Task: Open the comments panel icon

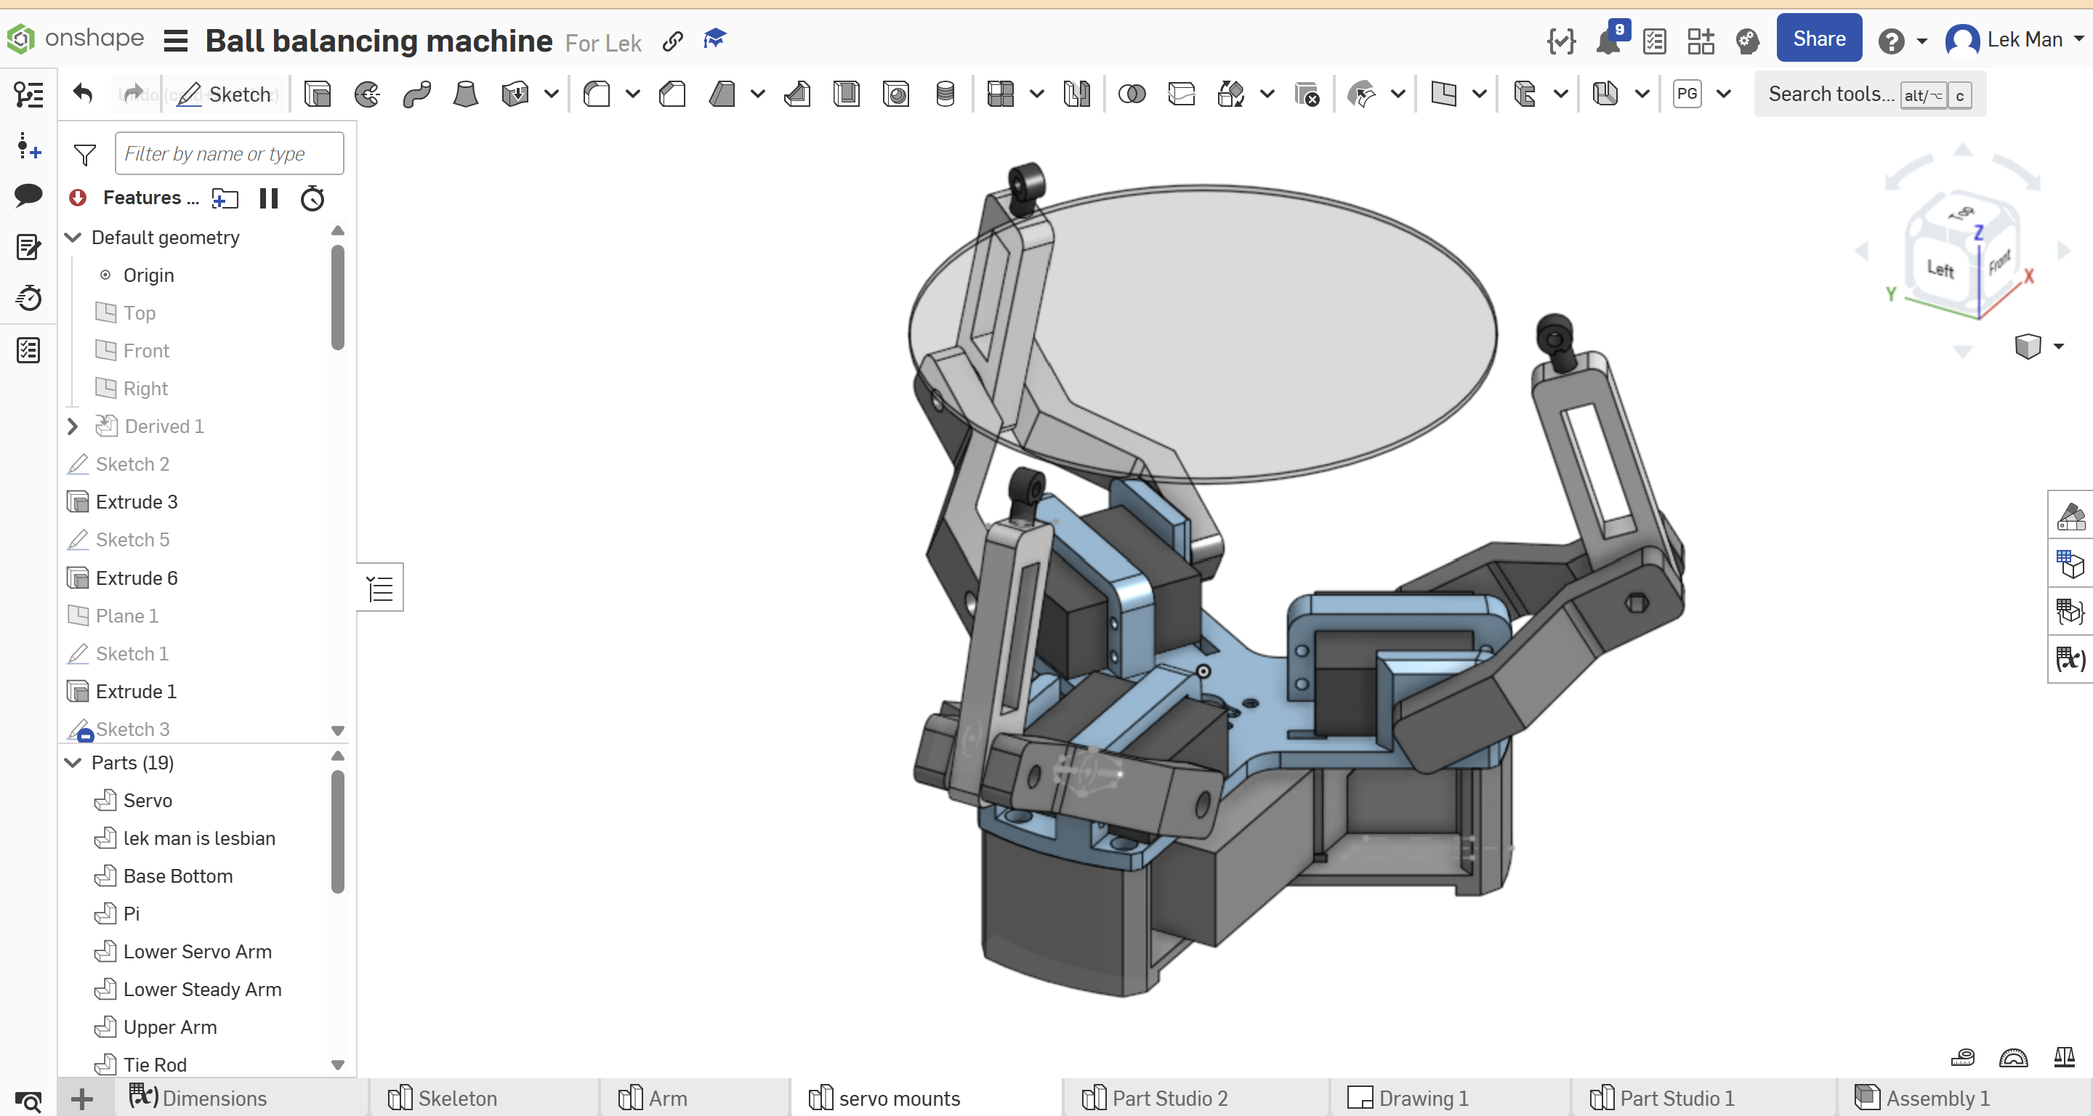Action: click(28, 195)
